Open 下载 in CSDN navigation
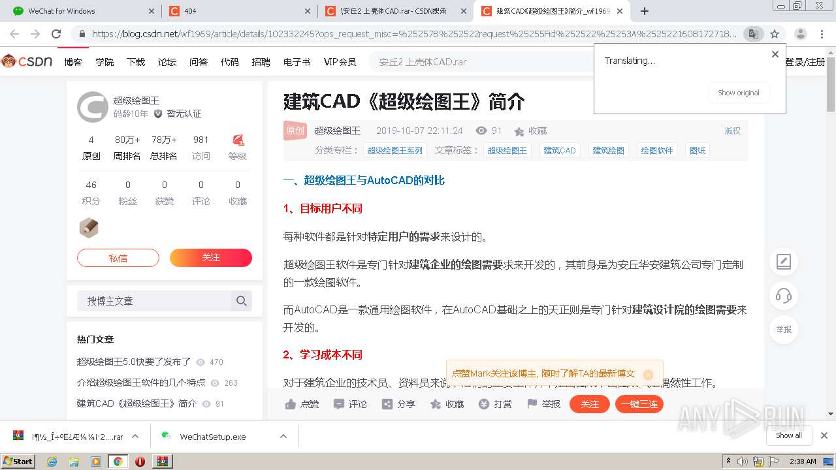This screenshot has height=470, width=836. [136, 62]
